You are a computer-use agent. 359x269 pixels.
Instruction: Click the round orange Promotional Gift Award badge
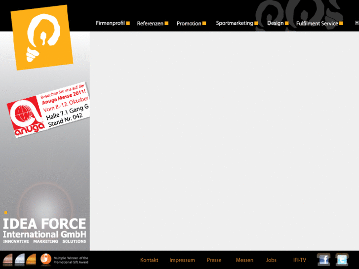click(46, 260)
